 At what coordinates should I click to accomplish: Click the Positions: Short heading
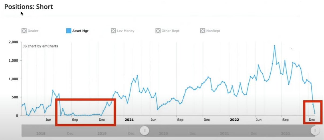[29, 7]
